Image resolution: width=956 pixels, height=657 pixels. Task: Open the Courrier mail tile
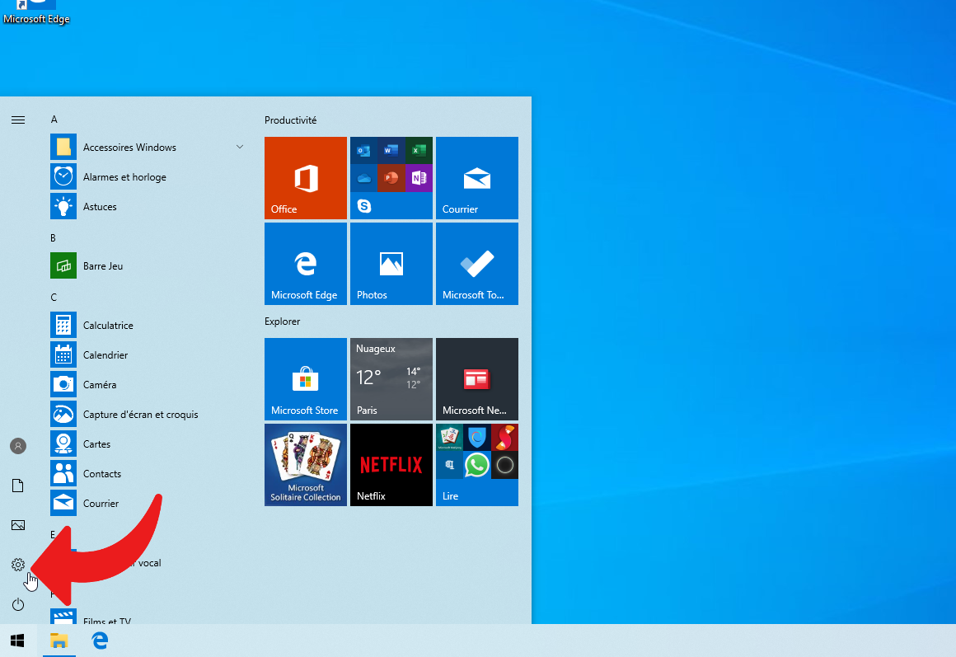477,177
